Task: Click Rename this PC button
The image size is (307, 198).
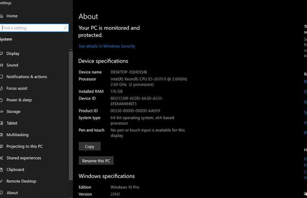Action: click(96, 160)
